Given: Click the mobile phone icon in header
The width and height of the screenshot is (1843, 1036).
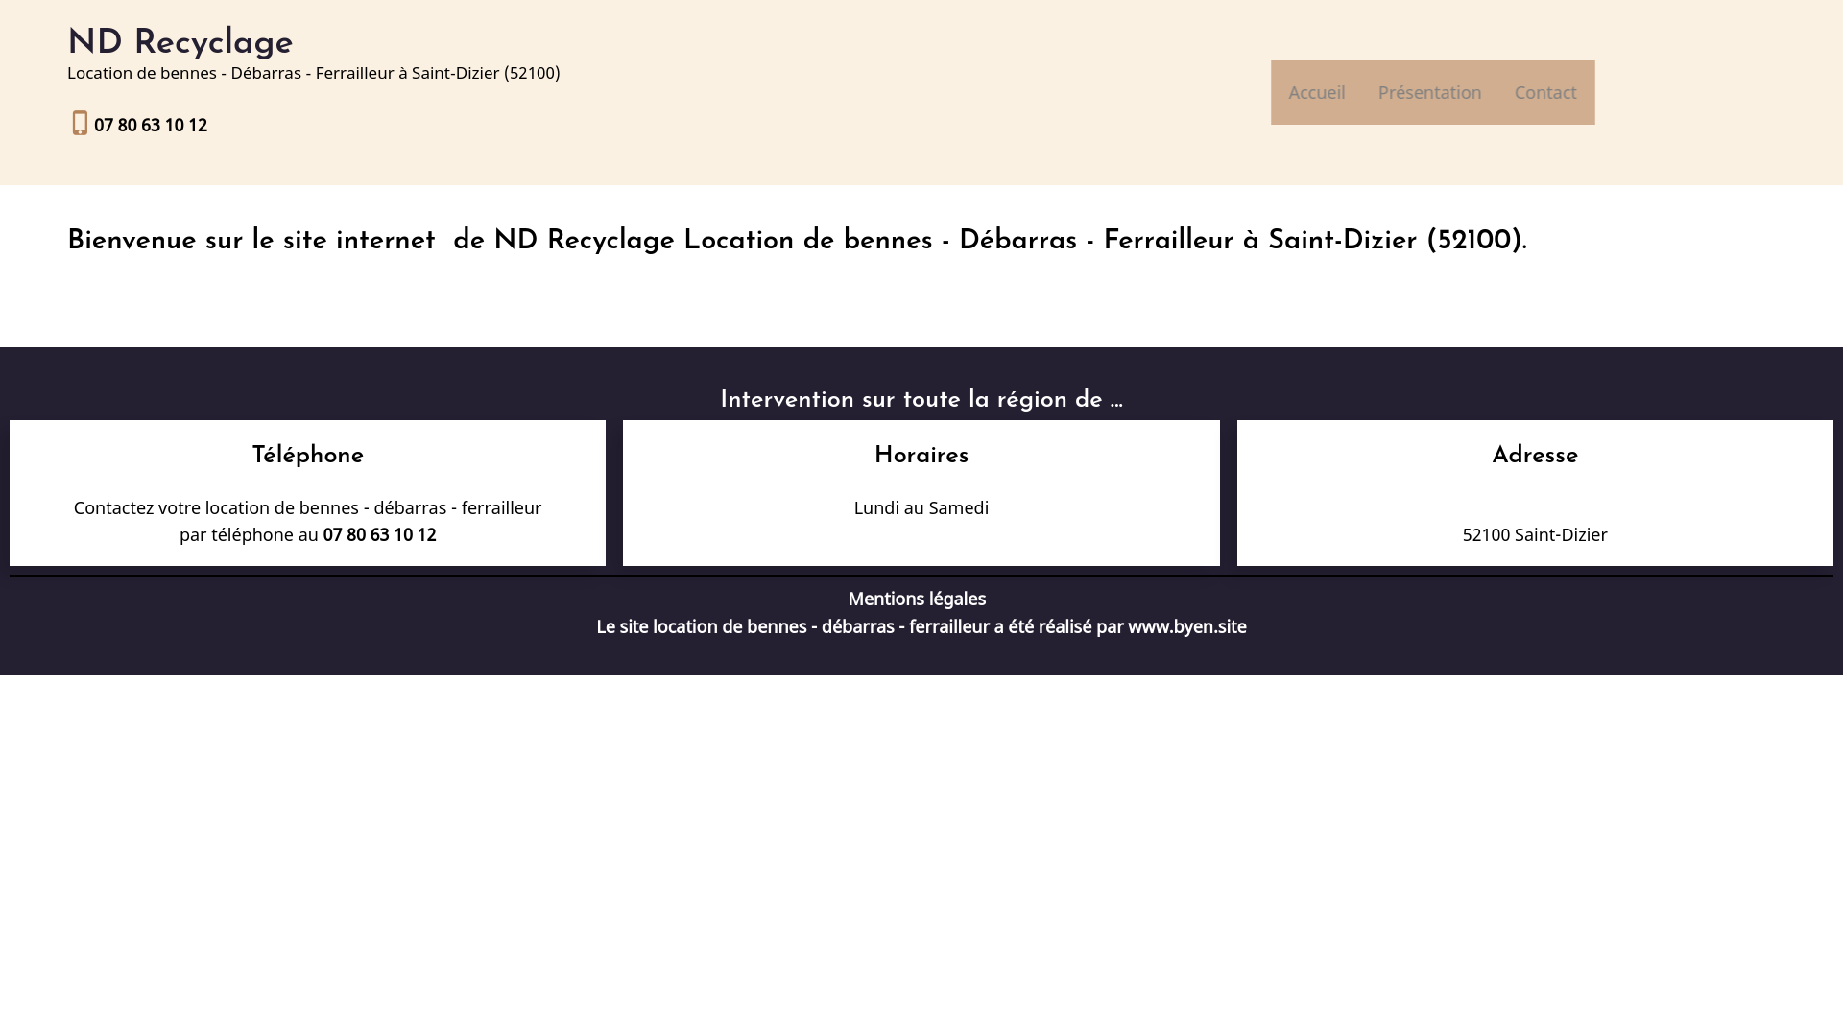Looking at the screenshot, I should [80, 124].
